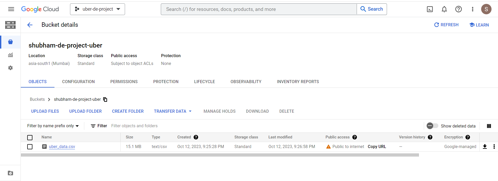The height and width of the screenshot is (181, 498).
Task: Switch to the Observability tab
Action: coord(246,82)
